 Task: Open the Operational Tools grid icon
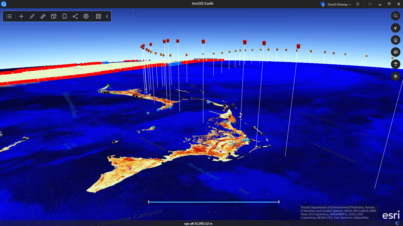(x=98, y=16)
